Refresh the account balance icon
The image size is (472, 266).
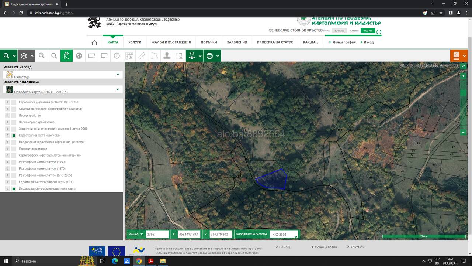(379, 32)
